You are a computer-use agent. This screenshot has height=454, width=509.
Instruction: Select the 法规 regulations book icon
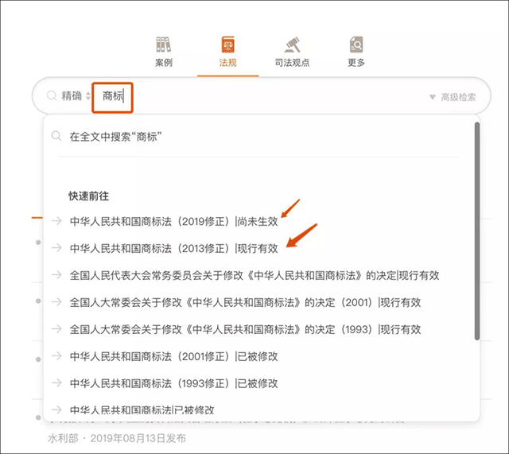(x=228, y=45)
